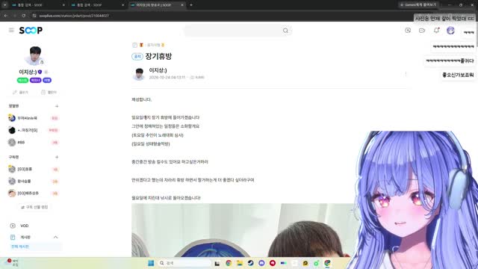The image size is (478, 269).
Task: Click the 글쓰기 write button
Action: (20, 92)
